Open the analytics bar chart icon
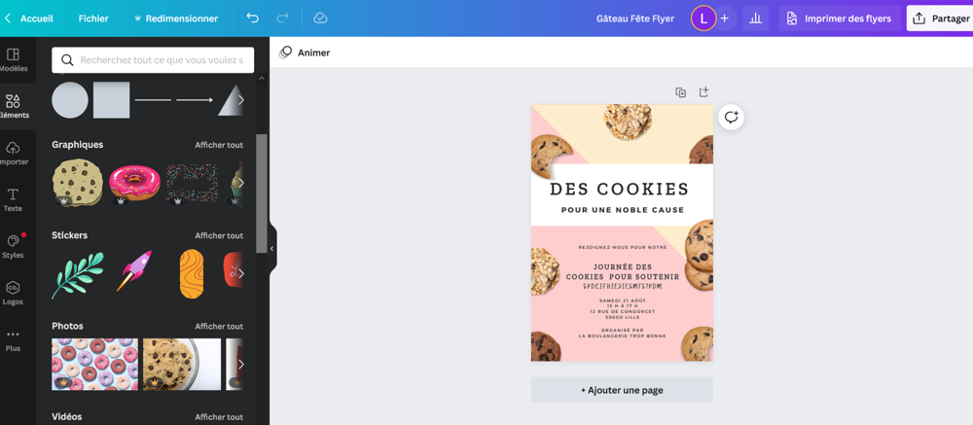973x425 pixels. [755, 18]
